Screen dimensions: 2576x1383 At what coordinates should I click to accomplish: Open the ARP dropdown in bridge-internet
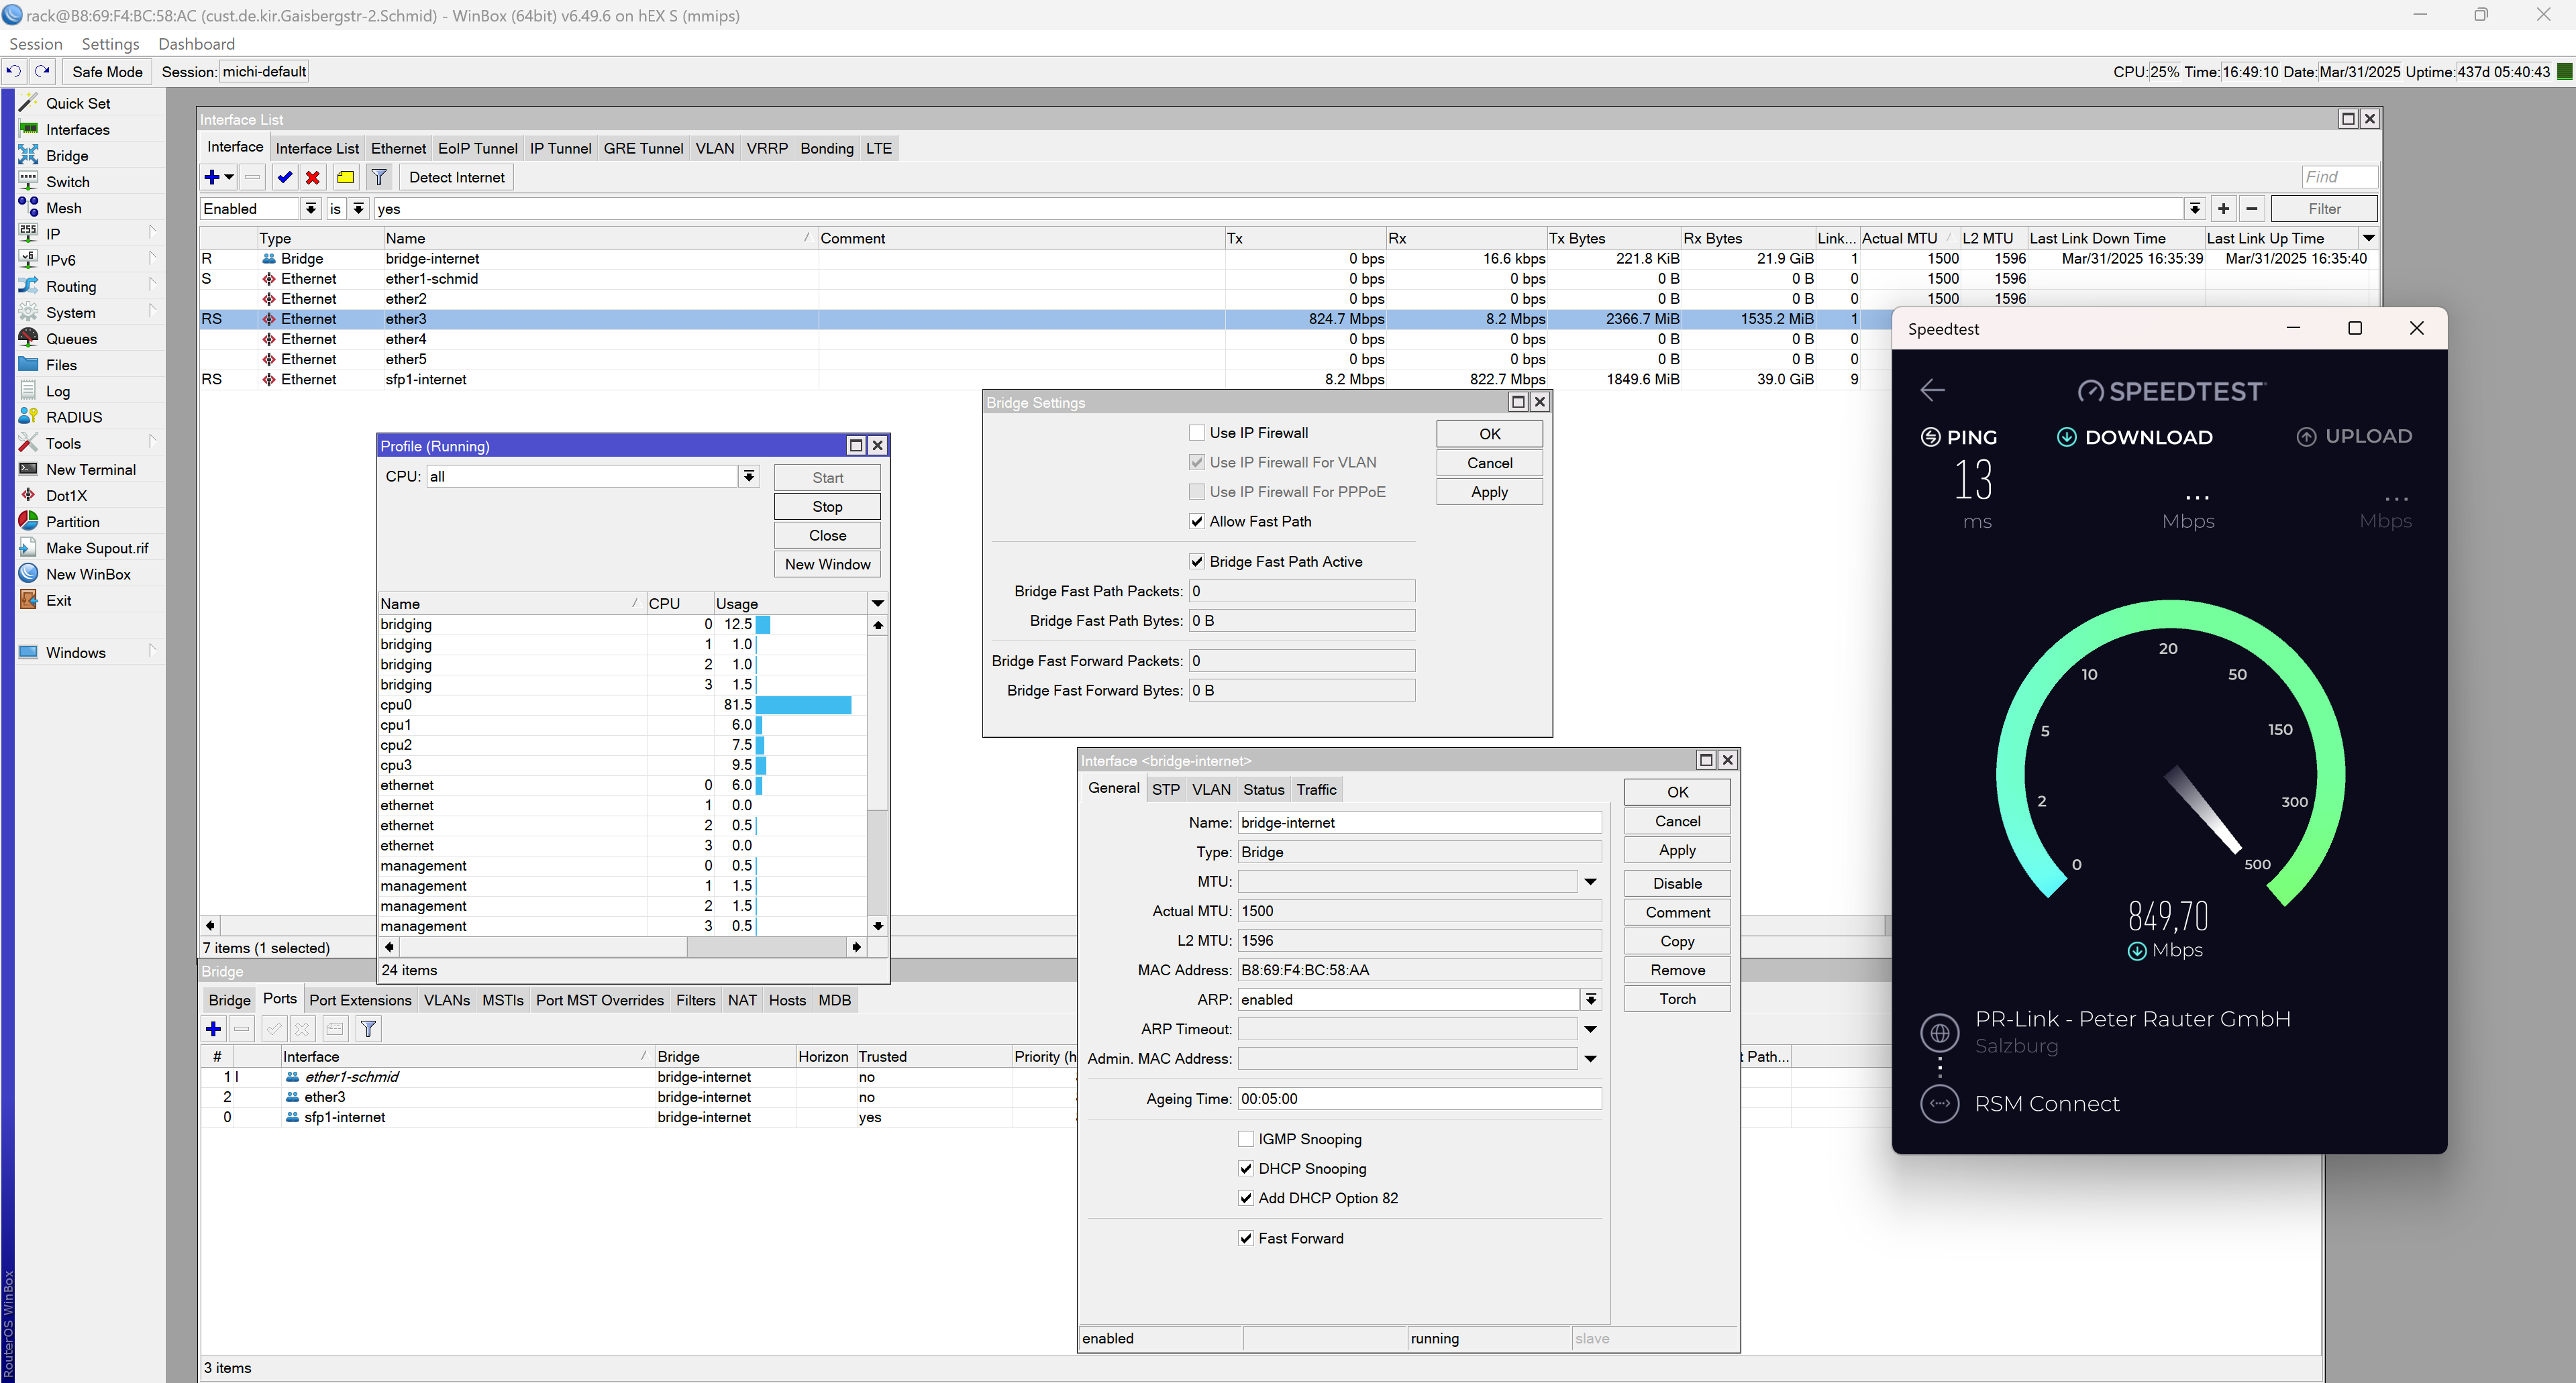(1591, 999)
